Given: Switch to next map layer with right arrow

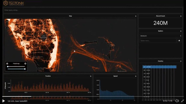Looking at the screenshot, I should (25, 64).
